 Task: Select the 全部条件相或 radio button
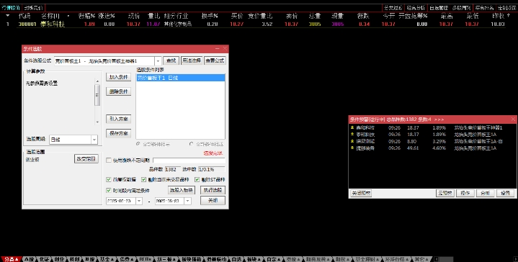(191, 144)
